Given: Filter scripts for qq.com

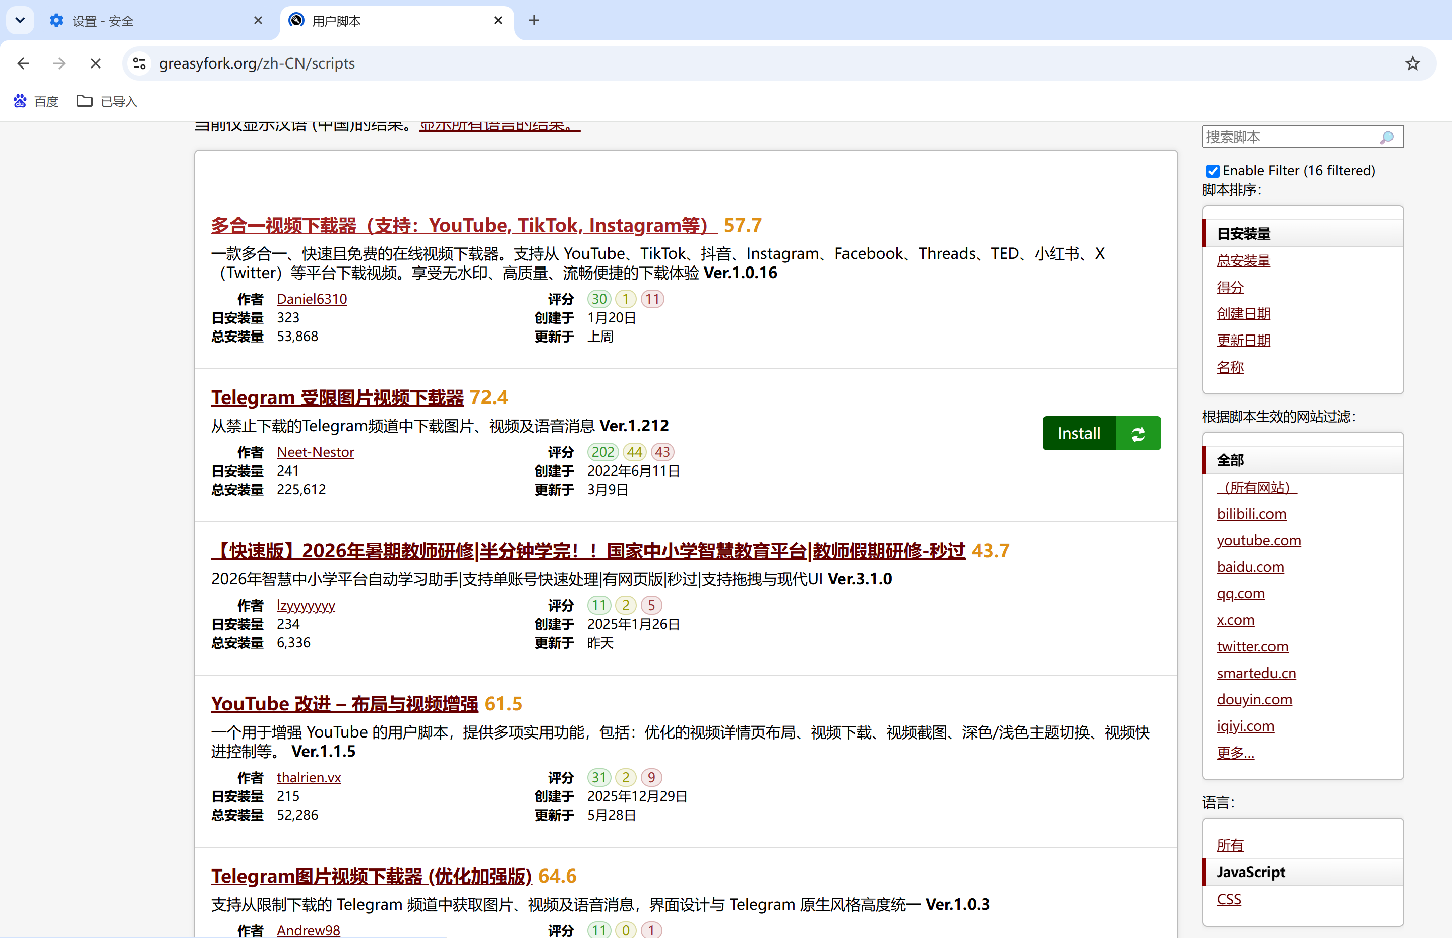Looking at the screenshot, I should tap(1240, 594).
